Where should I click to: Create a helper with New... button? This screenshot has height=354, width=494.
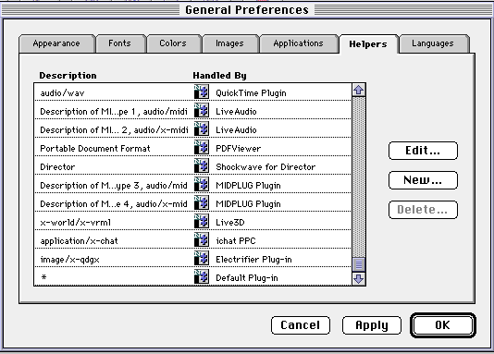point(423,180)
